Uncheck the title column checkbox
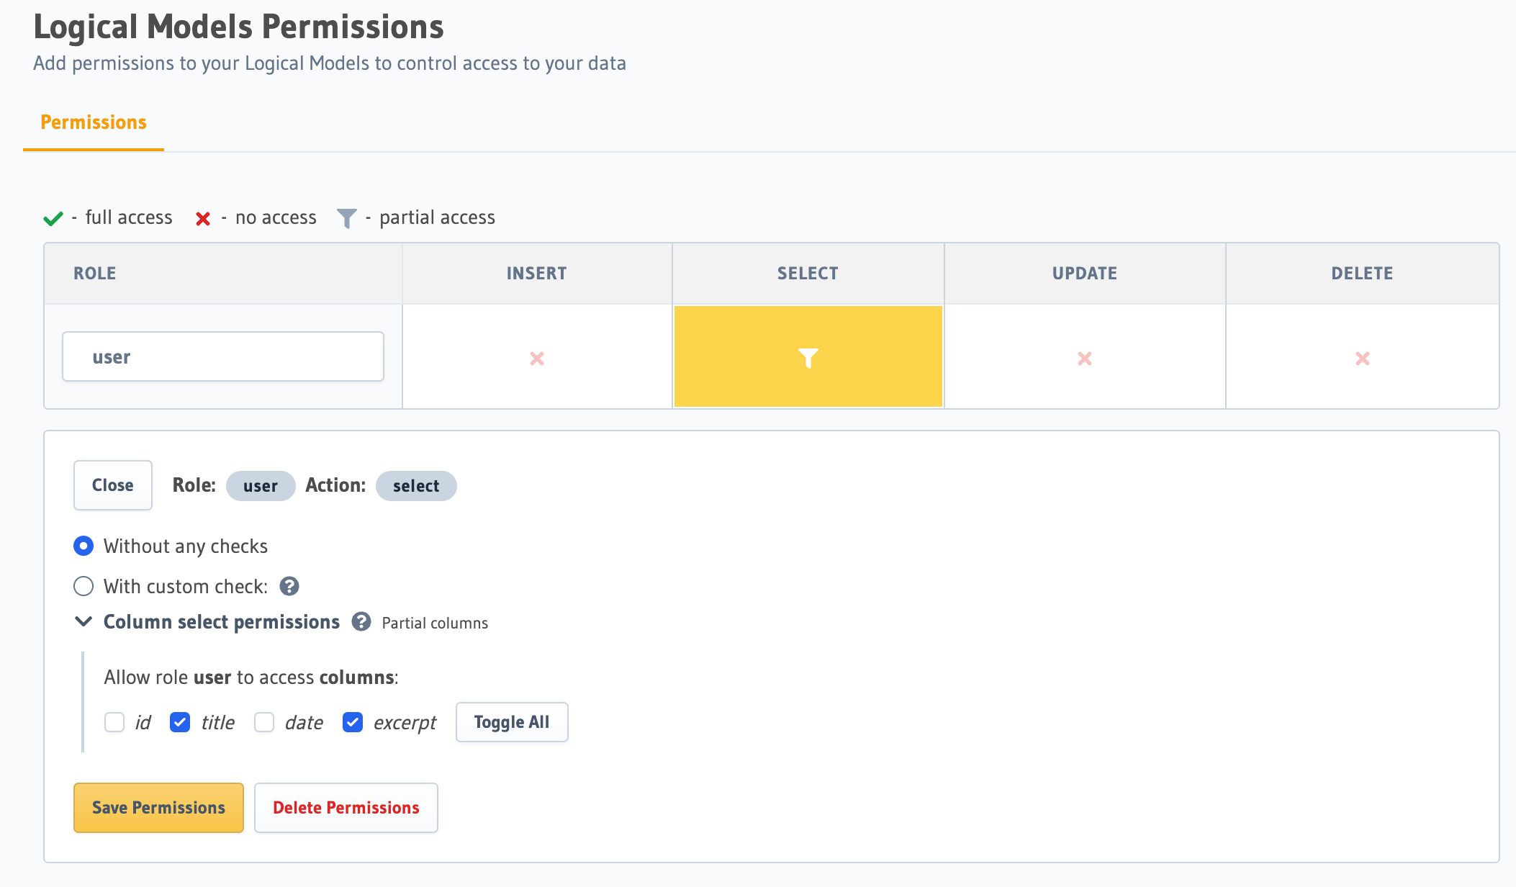The image size is (1516, 887). point(180,722)
